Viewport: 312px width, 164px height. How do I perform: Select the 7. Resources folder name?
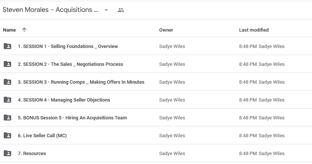click(32, 154)
